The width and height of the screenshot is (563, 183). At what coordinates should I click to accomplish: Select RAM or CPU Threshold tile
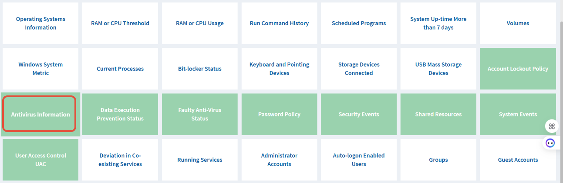120,23
